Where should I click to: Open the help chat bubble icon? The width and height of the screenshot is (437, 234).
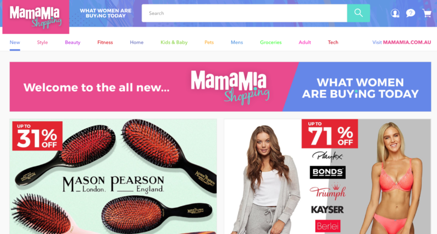click(x=411, y=13)
